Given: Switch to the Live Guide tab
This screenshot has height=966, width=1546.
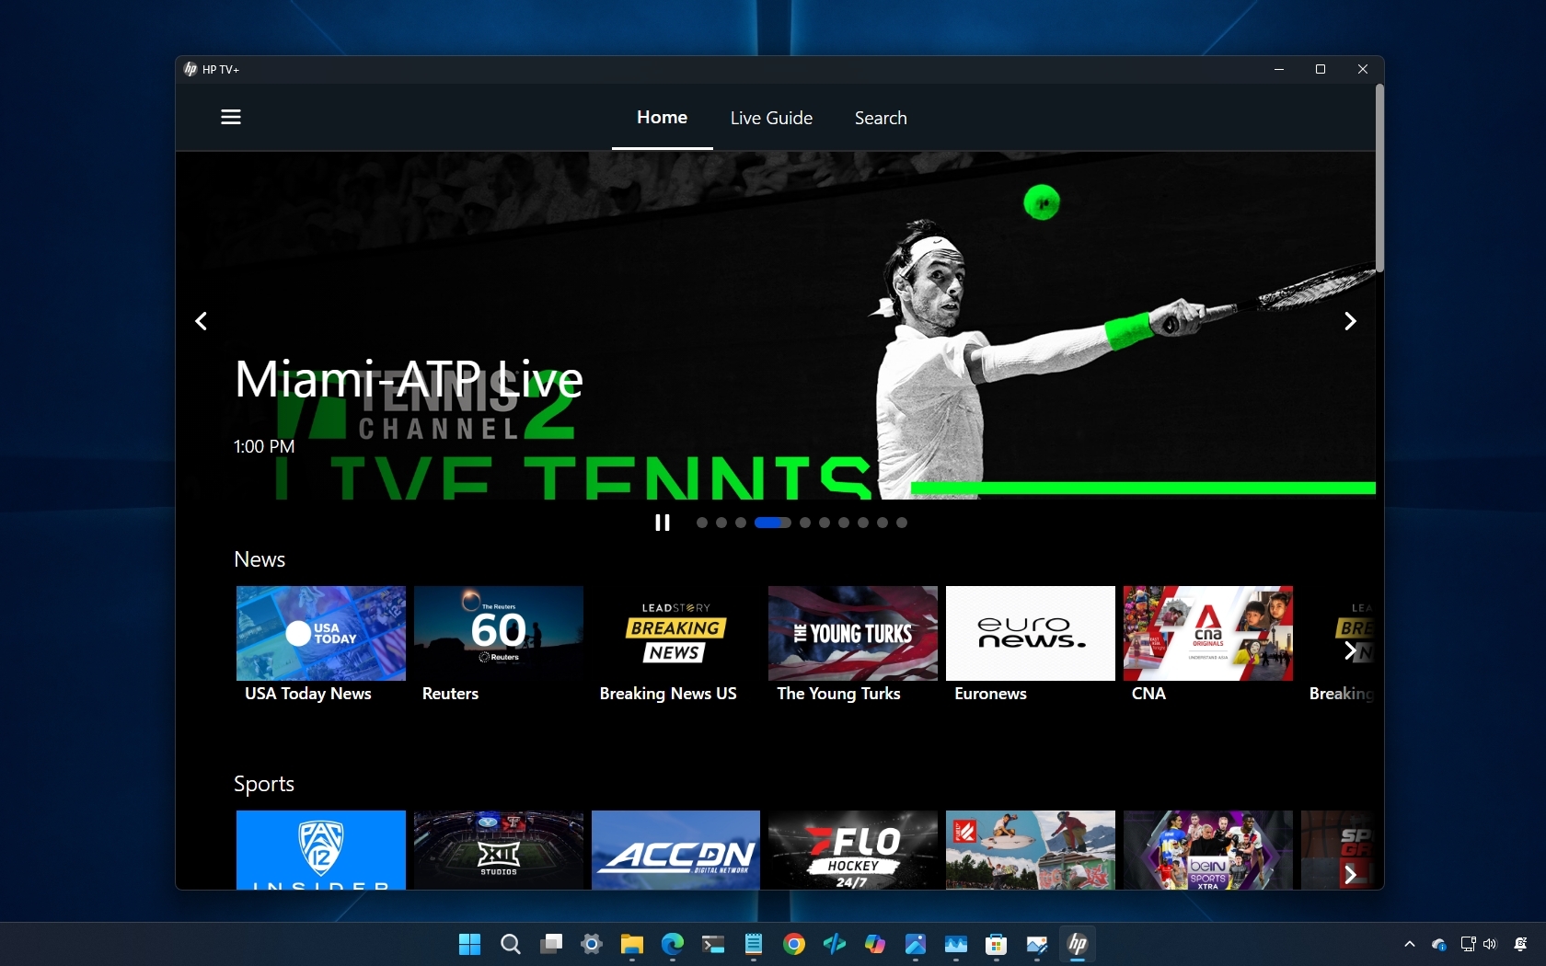Looking at the screenshot, I should click(x=771, y=118).
